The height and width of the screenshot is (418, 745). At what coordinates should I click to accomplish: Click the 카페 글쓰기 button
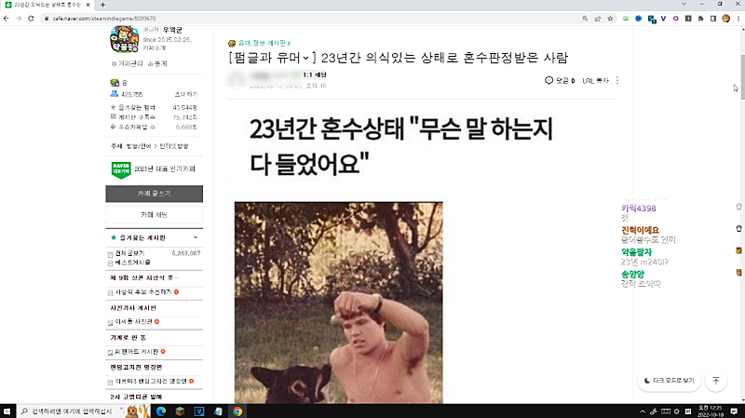(154, 194)
